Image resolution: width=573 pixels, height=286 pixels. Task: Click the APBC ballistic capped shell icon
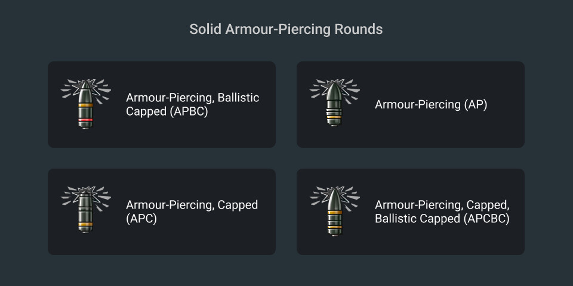coord(86,104)
